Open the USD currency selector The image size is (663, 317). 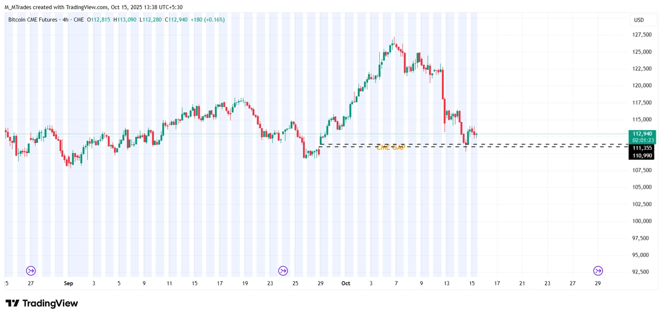click(639, 20)
